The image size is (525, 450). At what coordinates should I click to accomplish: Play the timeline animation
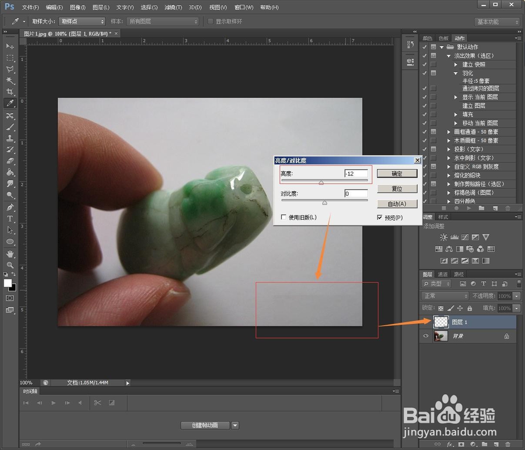(54, 403)
